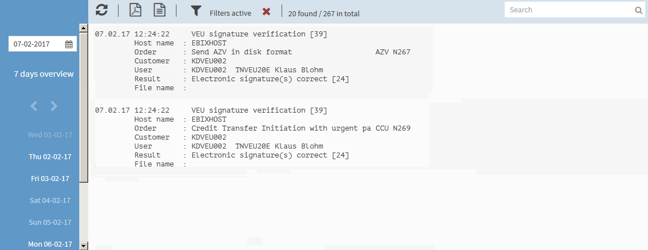The image size is (648, 250).
Task: Open the calendar date picker icon
Action: pyautogui.click(x=69, y=44)
